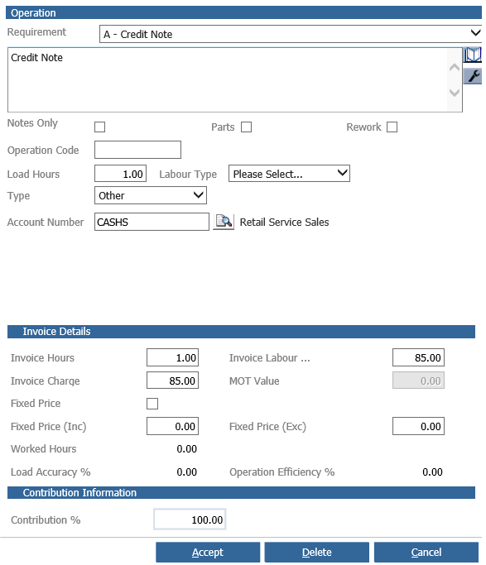Click the Delete button
The image size is (486, 565).
coord(316,553)
